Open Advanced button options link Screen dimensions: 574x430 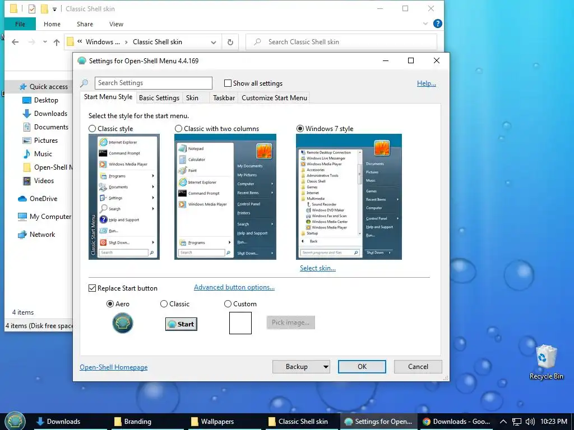pyautogui.click(x=234, y=287)
